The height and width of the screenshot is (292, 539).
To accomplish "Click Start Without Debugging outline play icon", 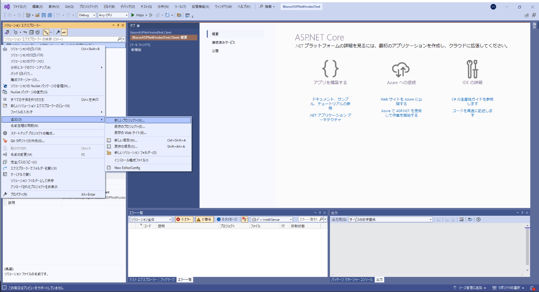I will point(151,15).
